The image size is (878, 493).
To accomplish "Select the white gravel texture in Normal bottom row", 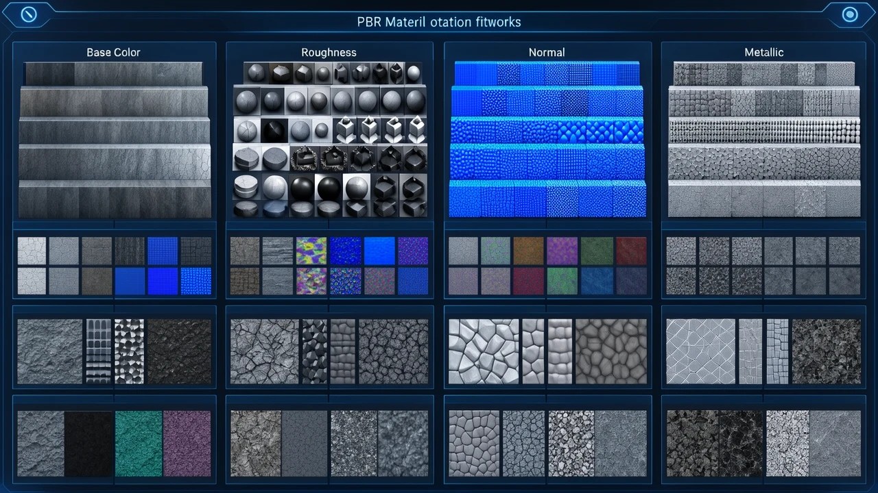I will (x=571, y=444).
